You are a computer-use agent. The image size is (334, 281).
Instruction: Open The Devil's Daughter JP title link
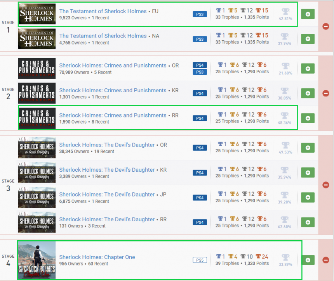pos(107,195)
